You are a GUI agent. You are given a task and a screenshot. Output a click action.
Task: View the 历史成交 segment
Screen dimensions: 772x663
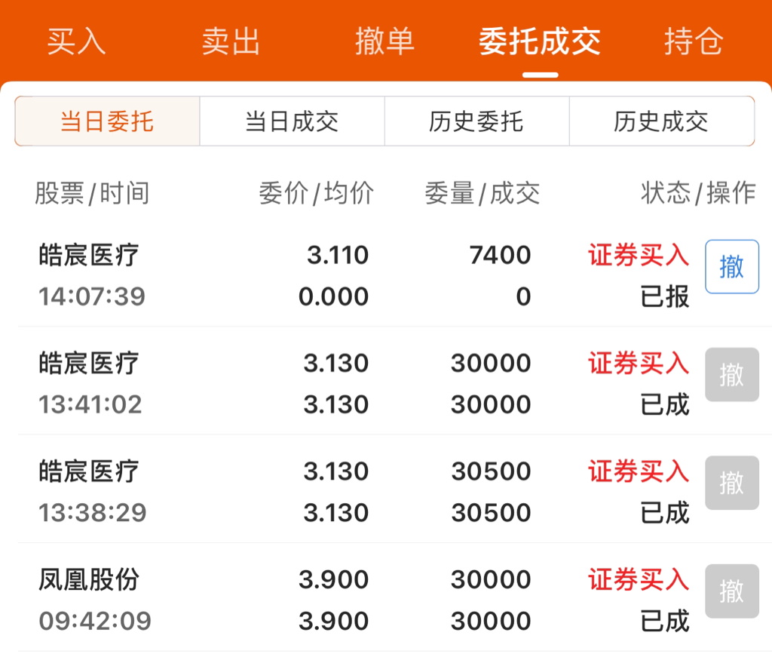click(662, 121)
